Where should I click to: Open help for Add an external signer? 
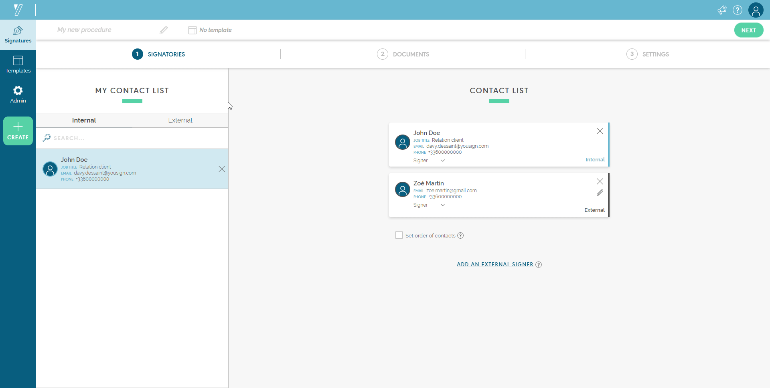539,265
